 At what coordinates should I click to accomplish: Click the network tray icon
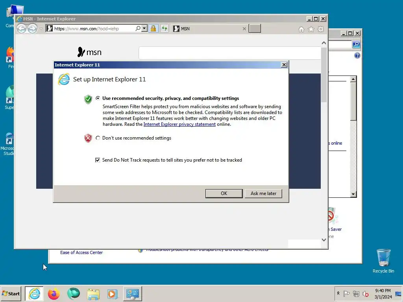pyautogui.click(x=356, y=293)
